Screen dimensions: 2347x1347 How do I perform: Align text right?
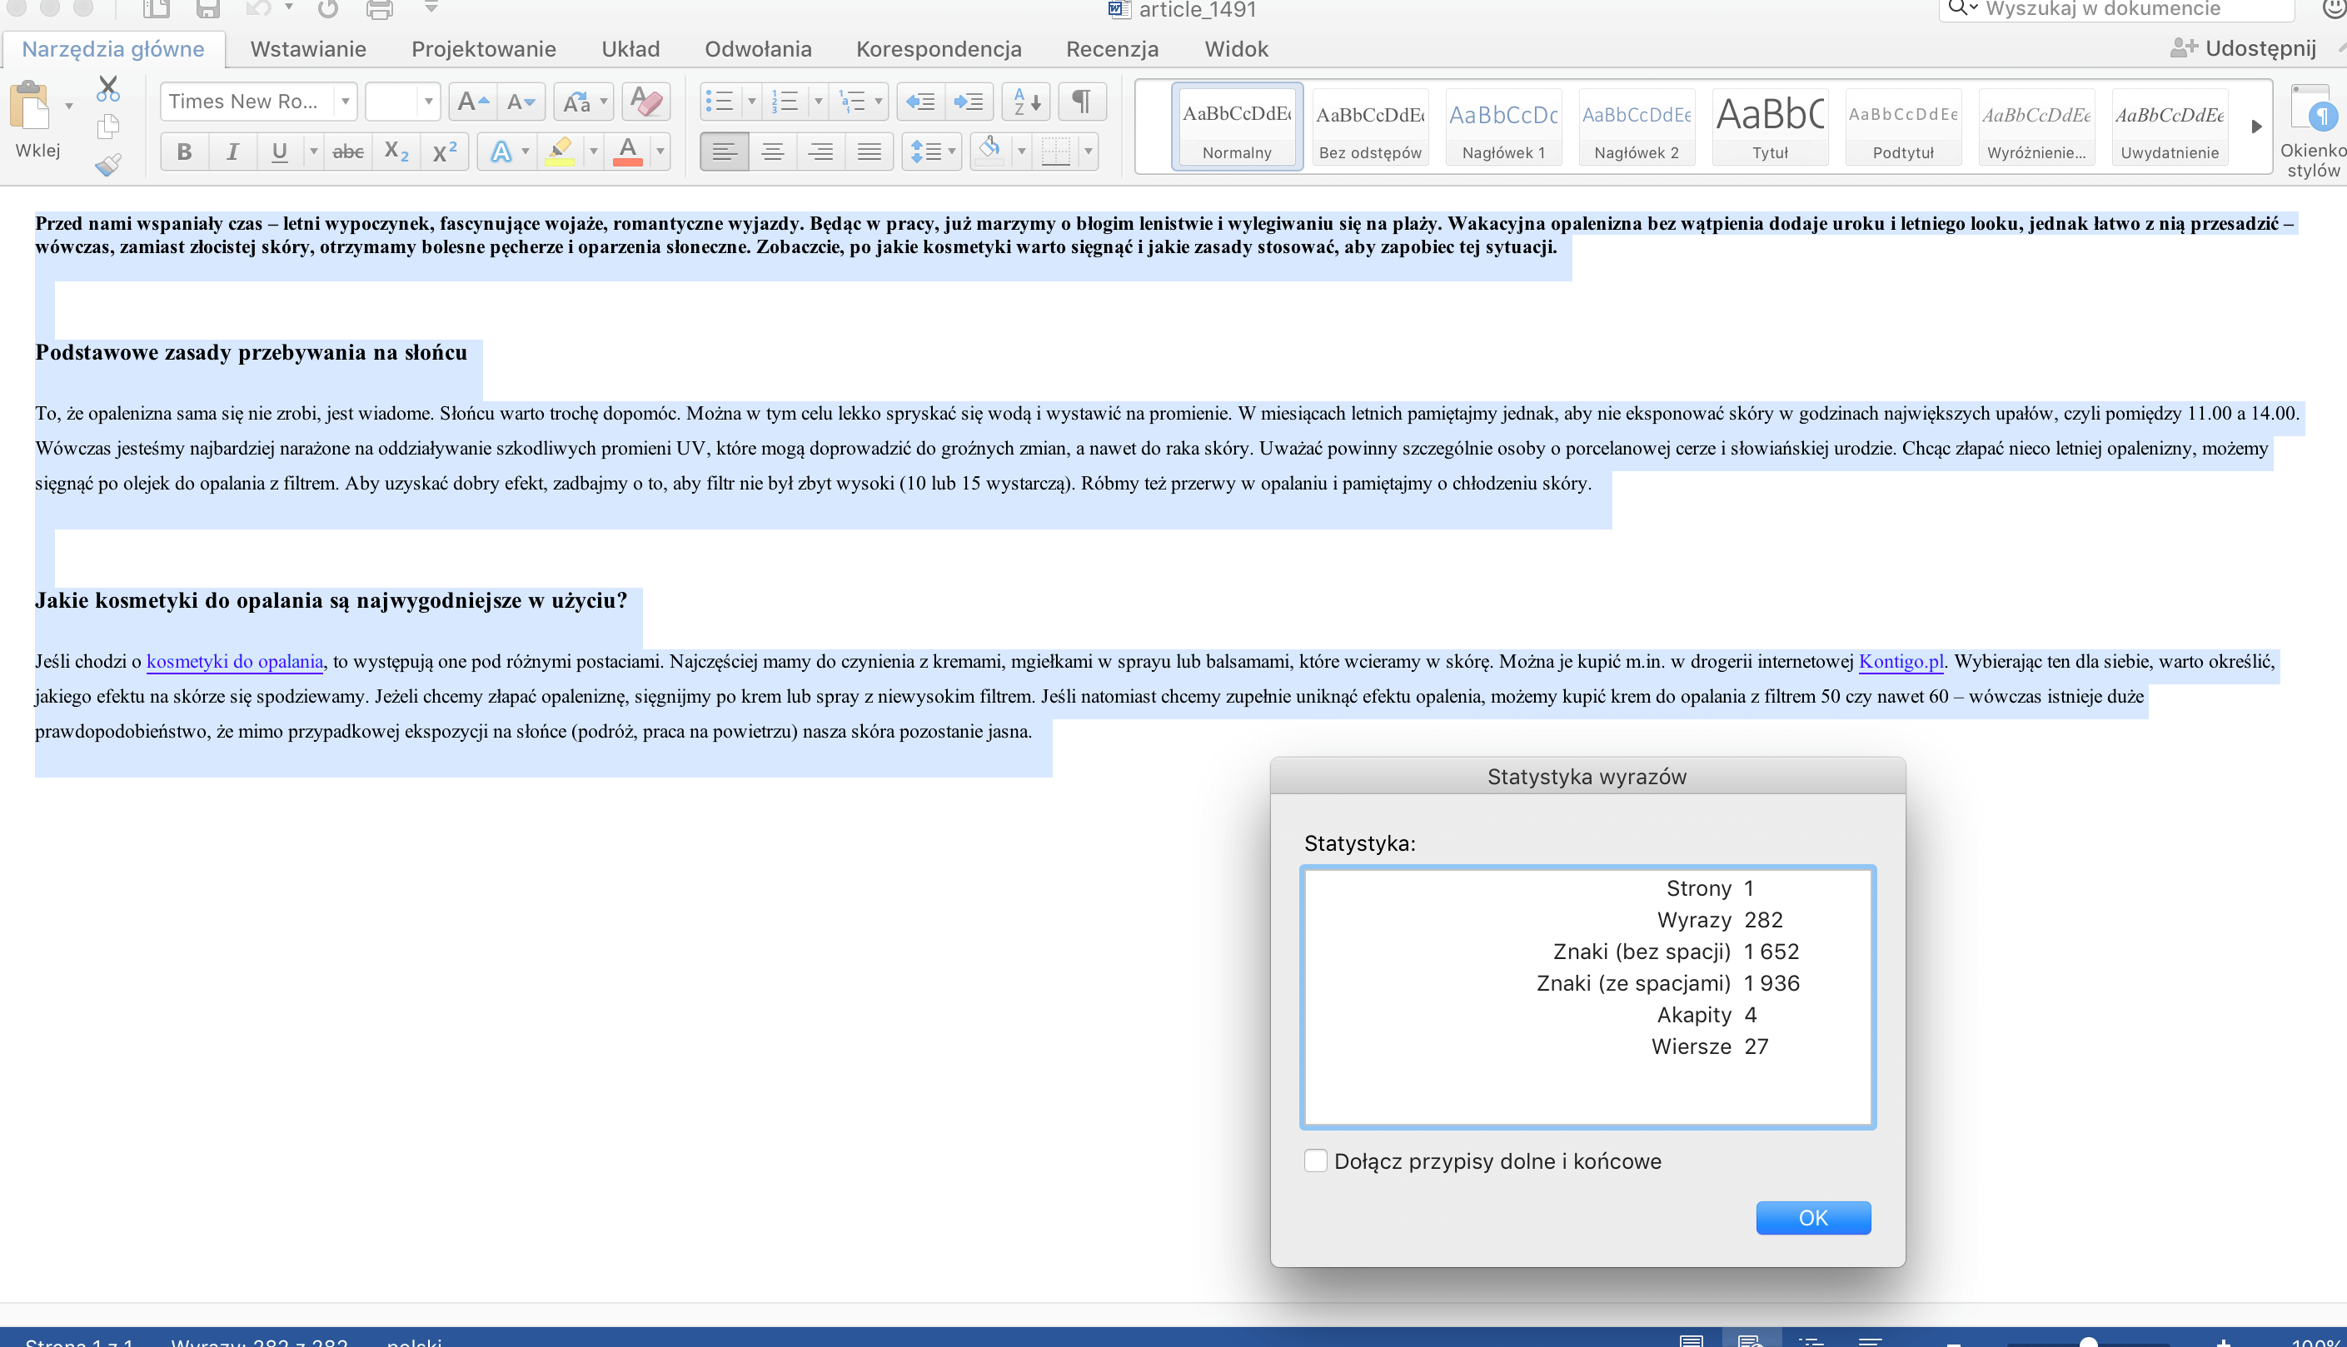pyautogui.click(x=821, y=152)
